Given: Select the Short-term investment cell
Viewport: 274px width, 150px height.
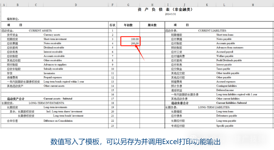Looking at the screenshot, I should pyautogui.click(x=55, y=39).
